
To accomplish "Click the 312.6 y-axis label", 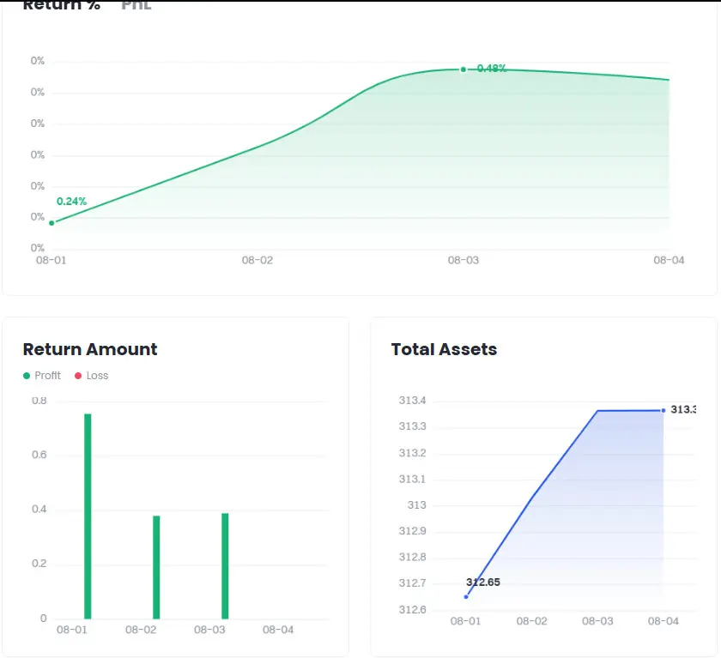I will (x=413, y=609).
